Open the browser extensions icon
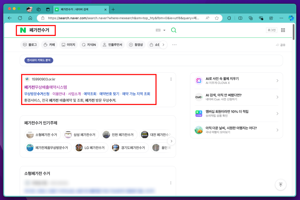300x200 pixels. point(229,18)
